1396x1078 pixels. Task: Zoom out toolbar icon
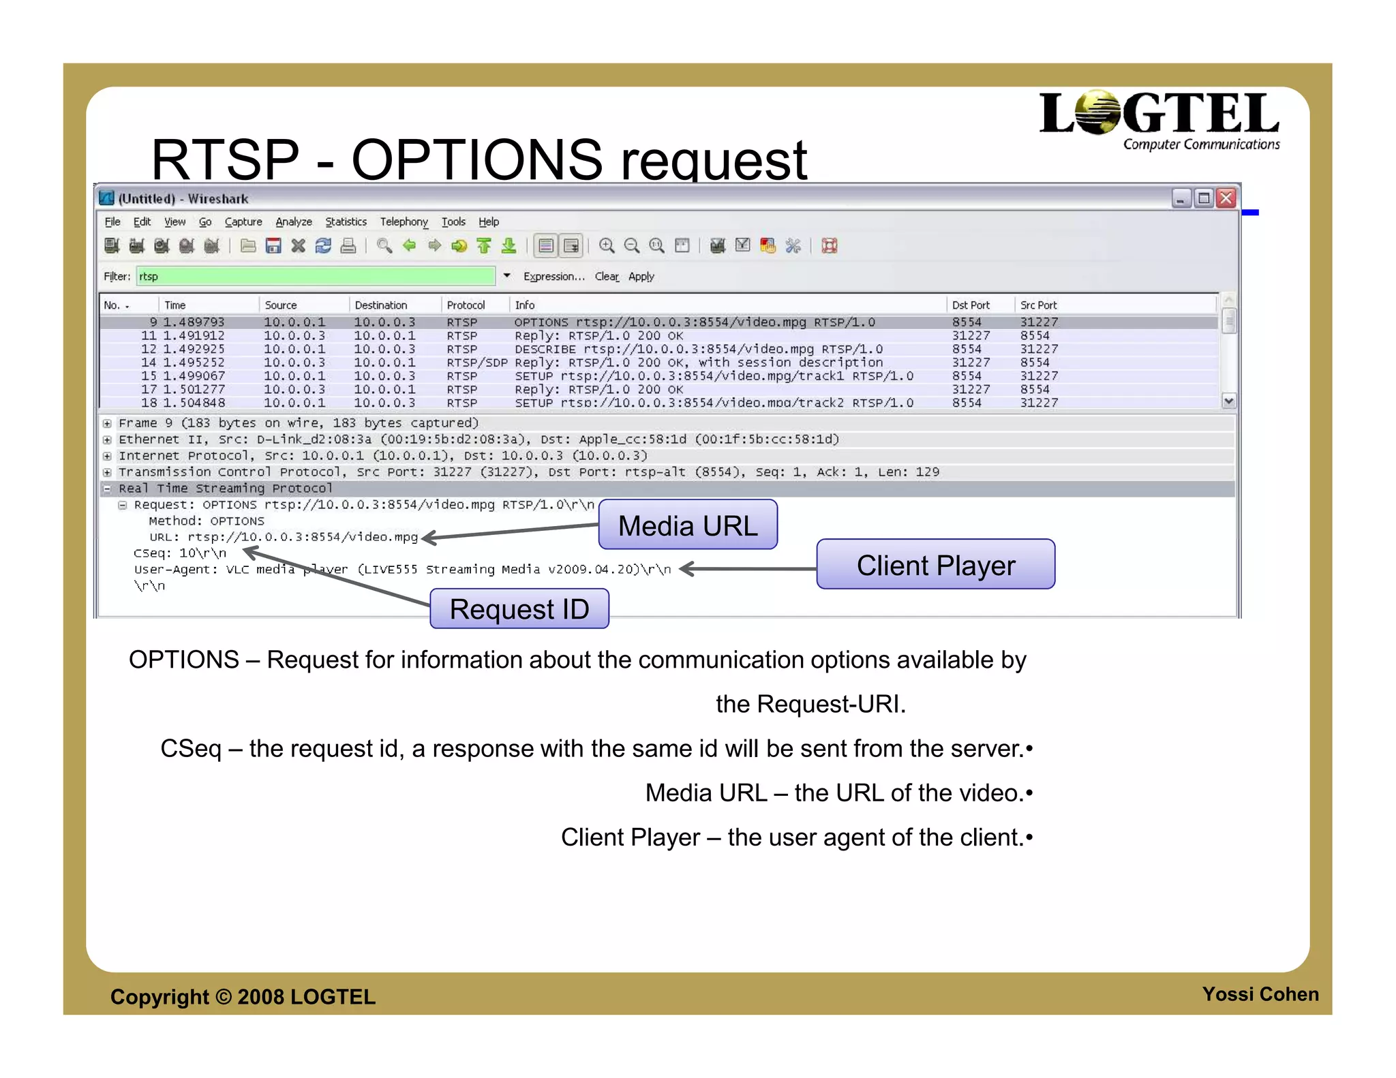pyautogui.click(x=632, y=246)
